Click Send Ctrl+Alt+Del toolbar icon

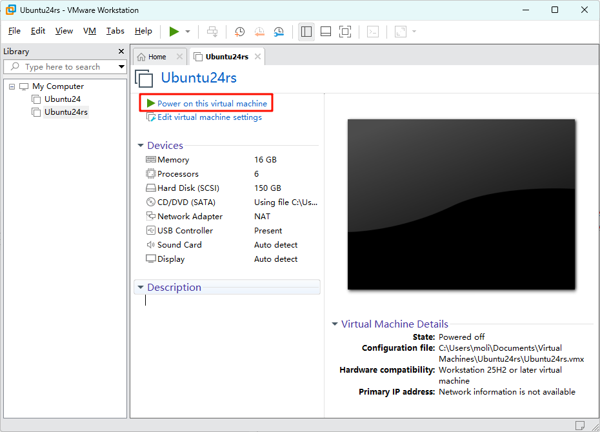[212, 32]
